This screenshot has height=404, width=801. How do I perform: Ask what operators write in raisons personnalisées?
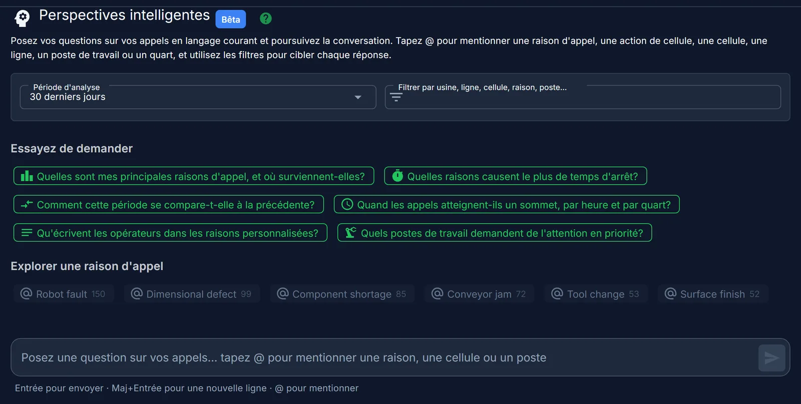(x=170, y=233)
